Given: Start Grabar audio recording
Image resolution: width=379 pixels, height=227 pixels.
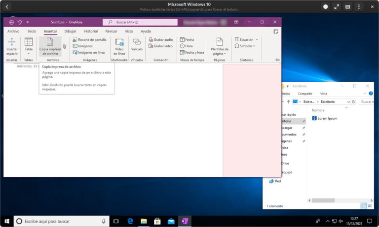Looking at the screenshot, I should (x=161, y=39).
